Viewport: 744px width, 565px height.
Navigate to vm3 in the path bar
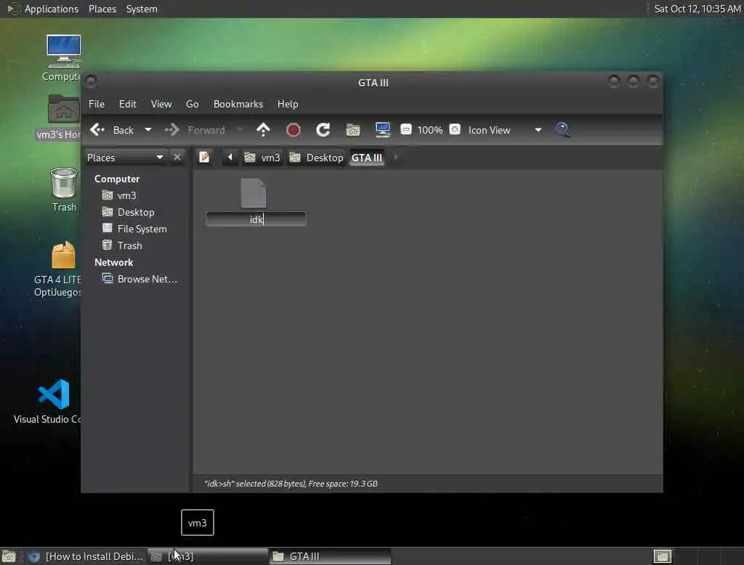click(x=262, y=158)
